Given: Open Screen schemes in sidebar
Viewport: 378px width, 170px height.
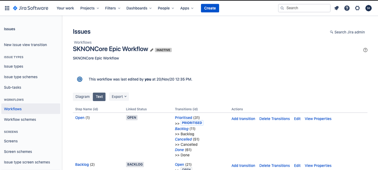Looking at the screenshot, I should tap(18, 152).
